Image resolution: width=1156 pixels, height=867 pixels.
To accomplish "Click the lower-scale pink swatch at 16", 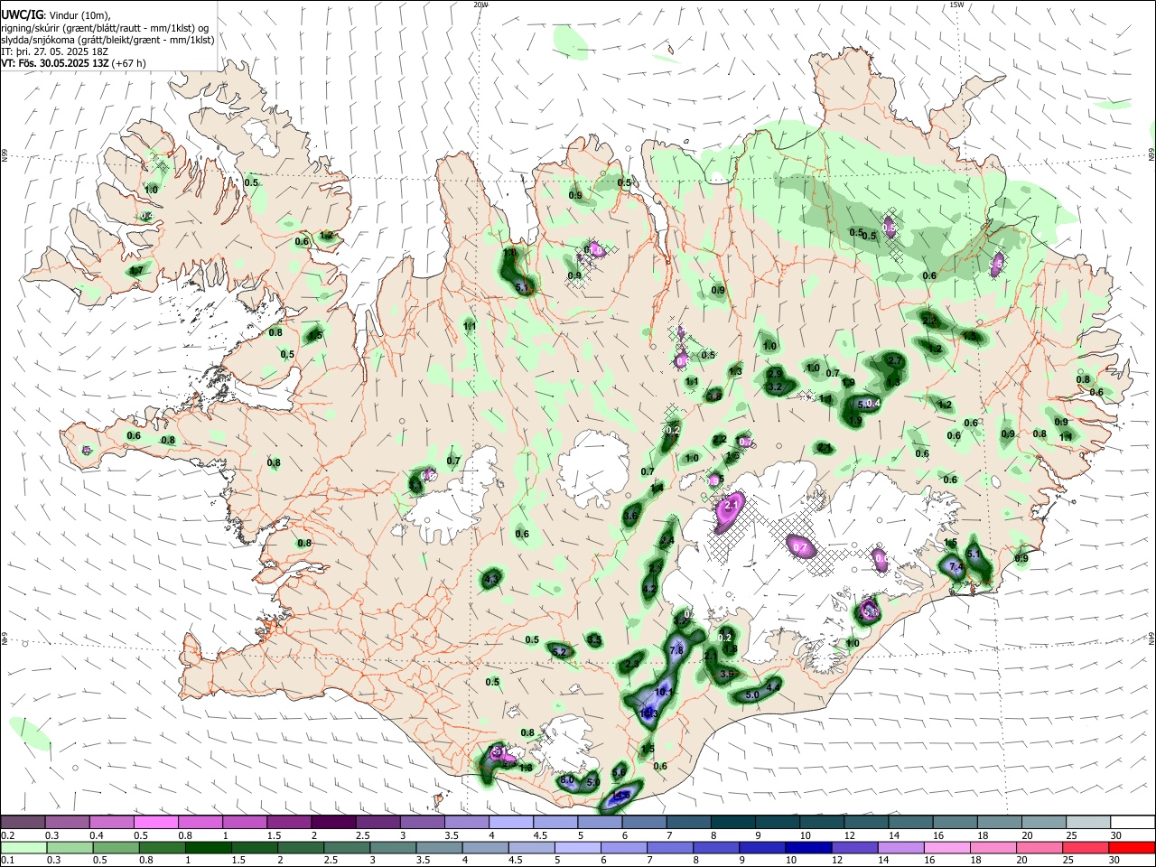I will tap(947, 847).
